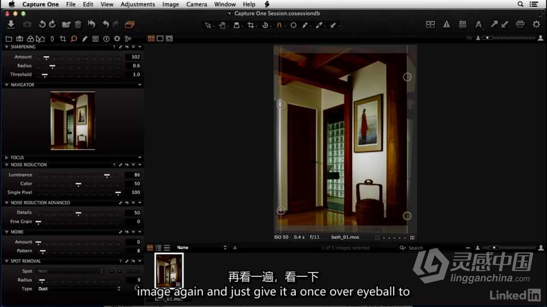Image resolution: width=547 pixels, height=307 pixels.
Task: Switch browser to thumbnail grid view
Action: [x=150, y=247]
